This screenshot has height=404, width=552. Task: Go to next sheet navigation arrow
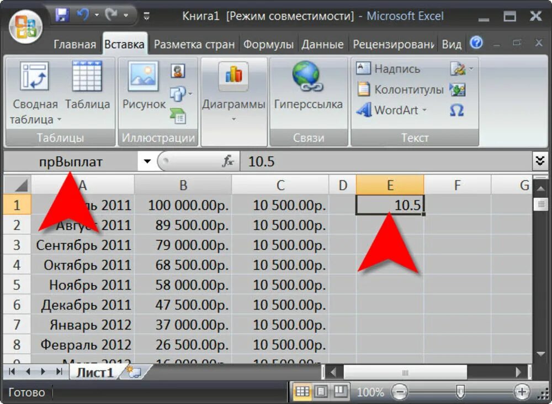(43, 371)
